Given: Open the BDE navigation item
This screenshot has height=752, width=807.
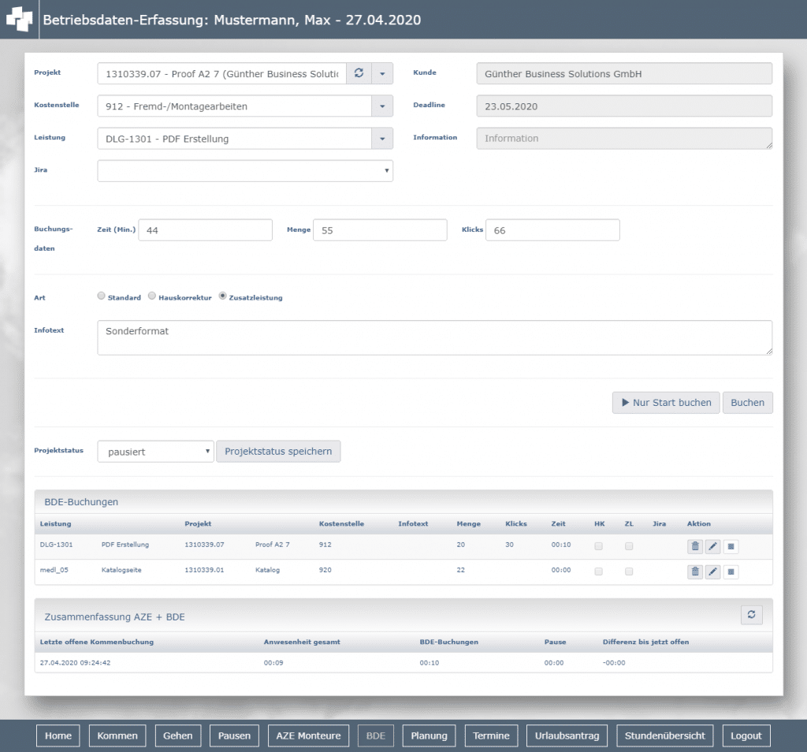Looking at the screenshot, I should click(376, 735).
